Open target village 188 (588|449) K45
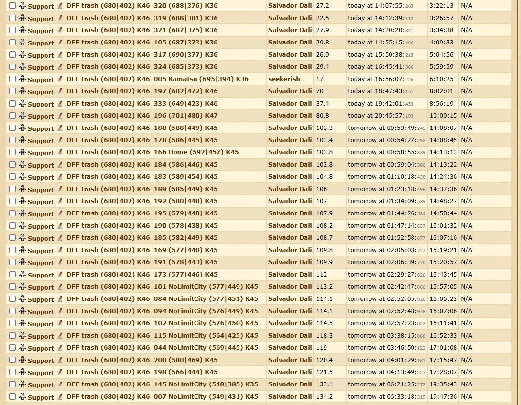The width and height of the screenshot is (521, 405). [185, 128]
